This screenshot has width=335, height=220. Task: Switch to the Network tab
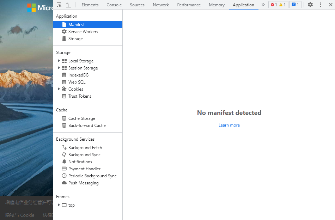(161, 5)
